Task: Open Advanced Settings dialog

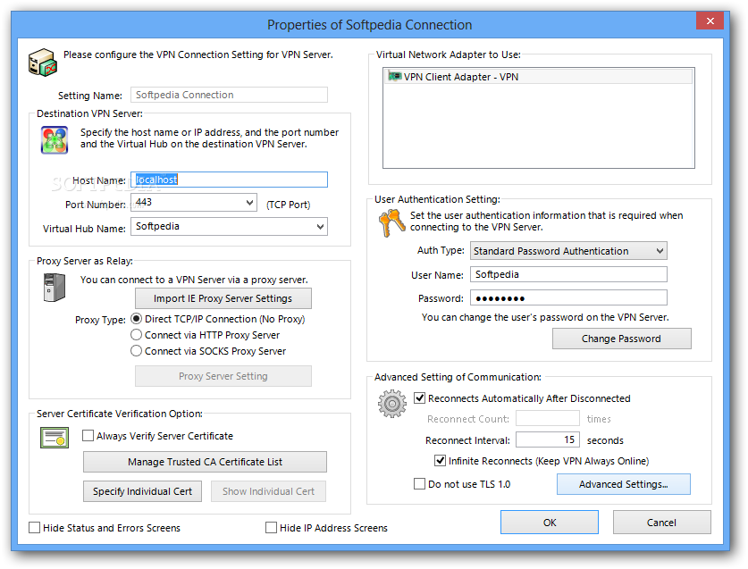Action: tap(624, 484)
